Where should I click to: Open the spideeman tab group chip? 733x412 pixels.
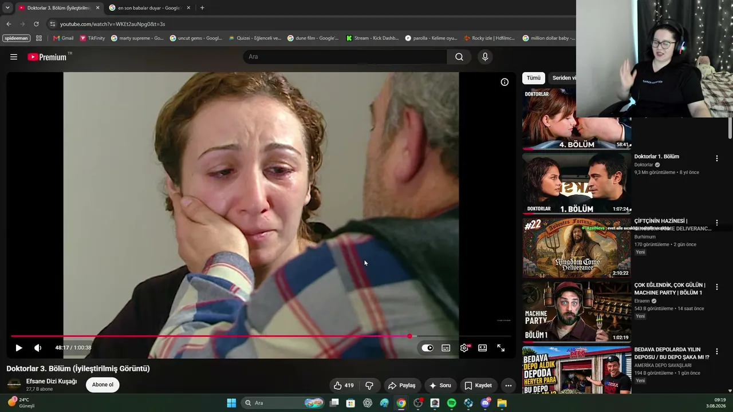click(16, 38)
